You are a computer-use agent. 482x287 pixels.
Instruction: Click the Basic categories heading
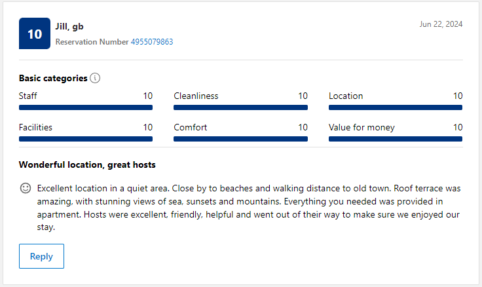point(53,78)
